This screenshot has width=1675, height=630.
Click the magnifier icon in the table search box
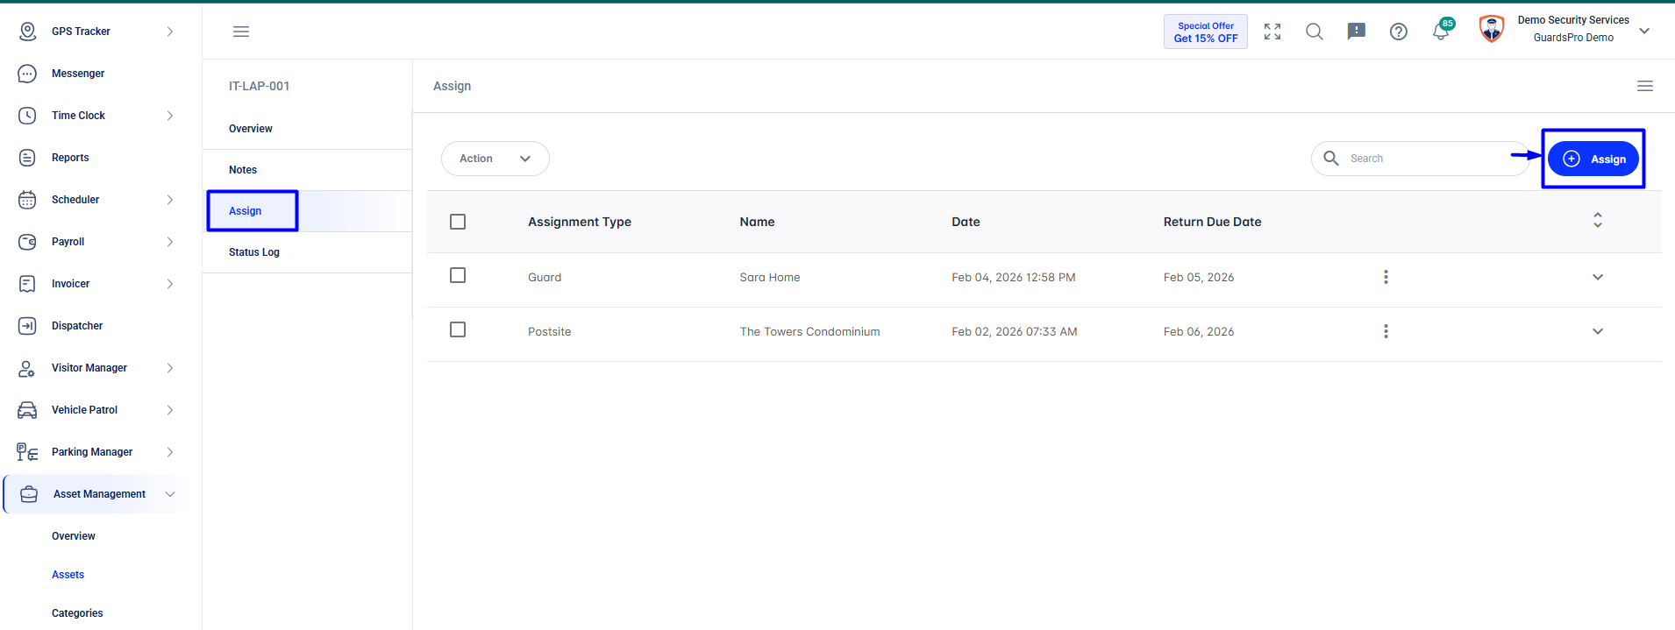[1331, 158]
